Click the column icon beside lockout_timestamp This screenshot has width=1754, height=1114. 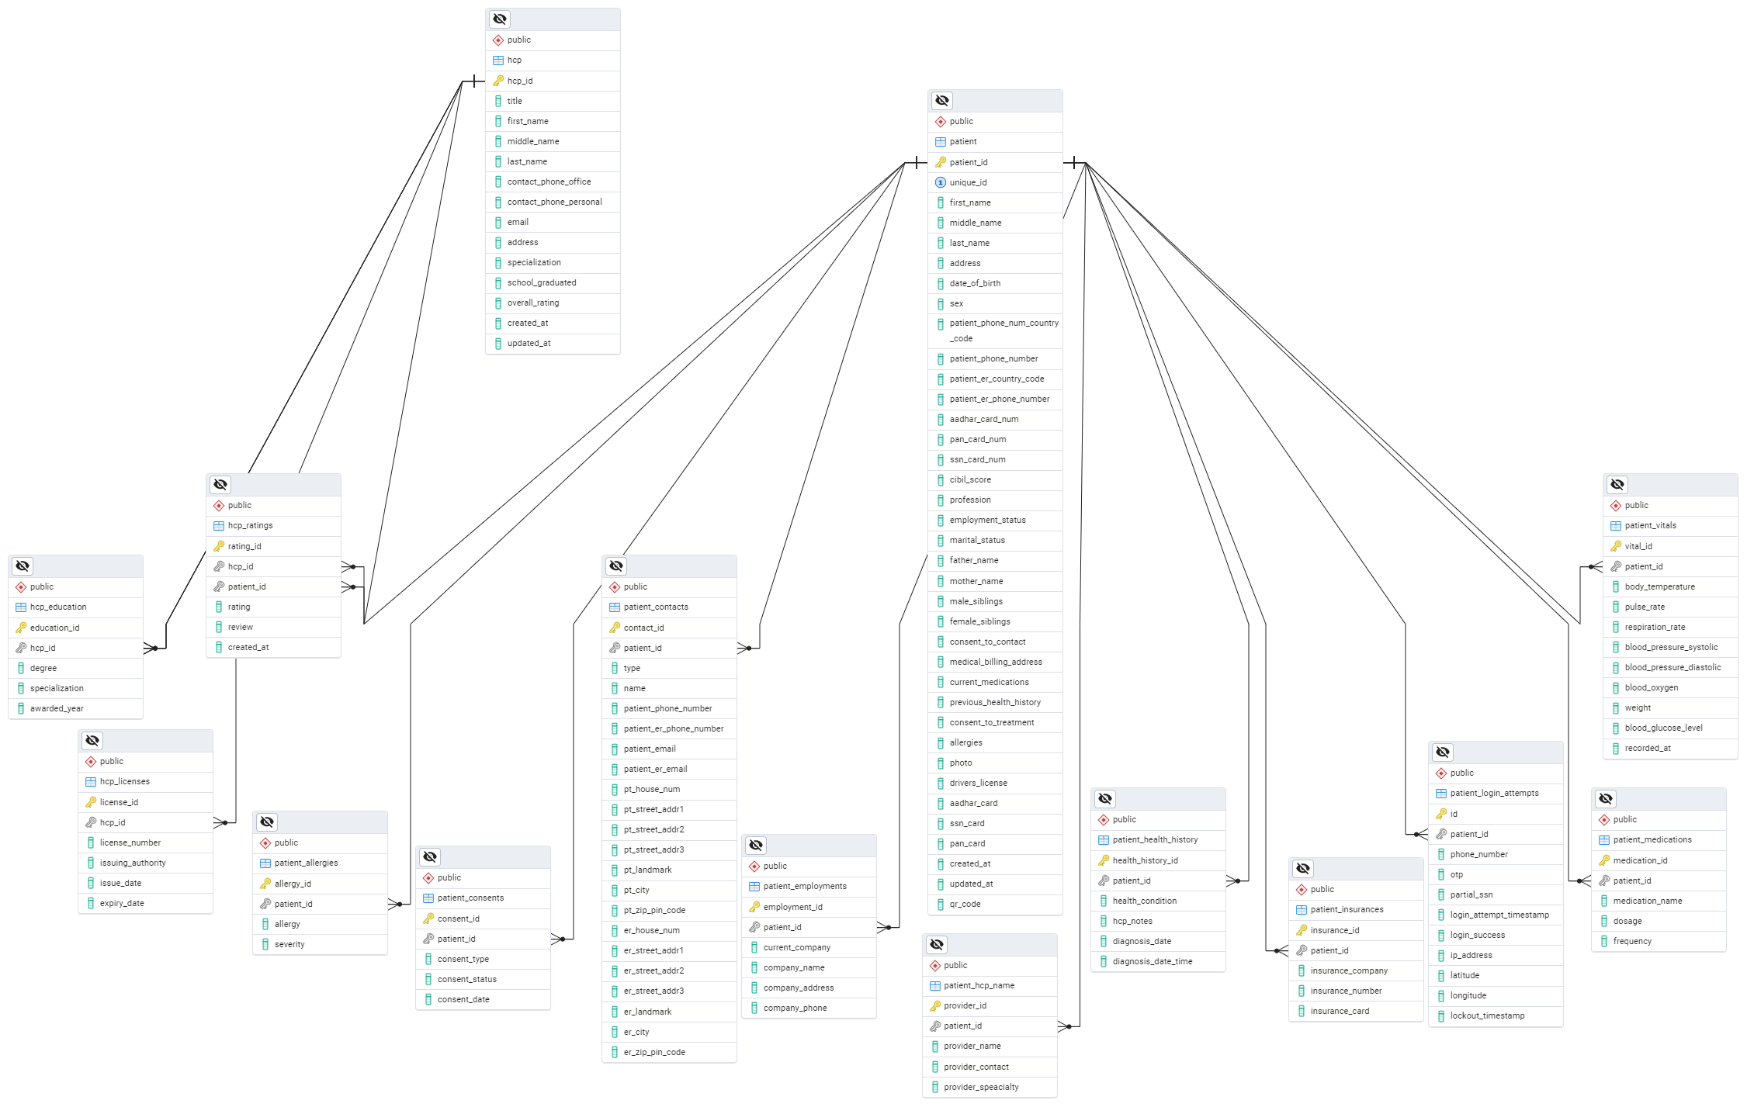pos(1441,1016)
